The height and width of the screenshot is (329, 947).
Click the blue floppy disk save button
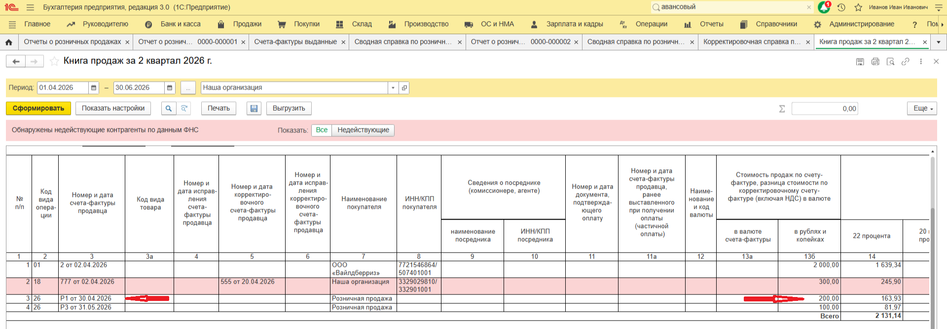254,108
